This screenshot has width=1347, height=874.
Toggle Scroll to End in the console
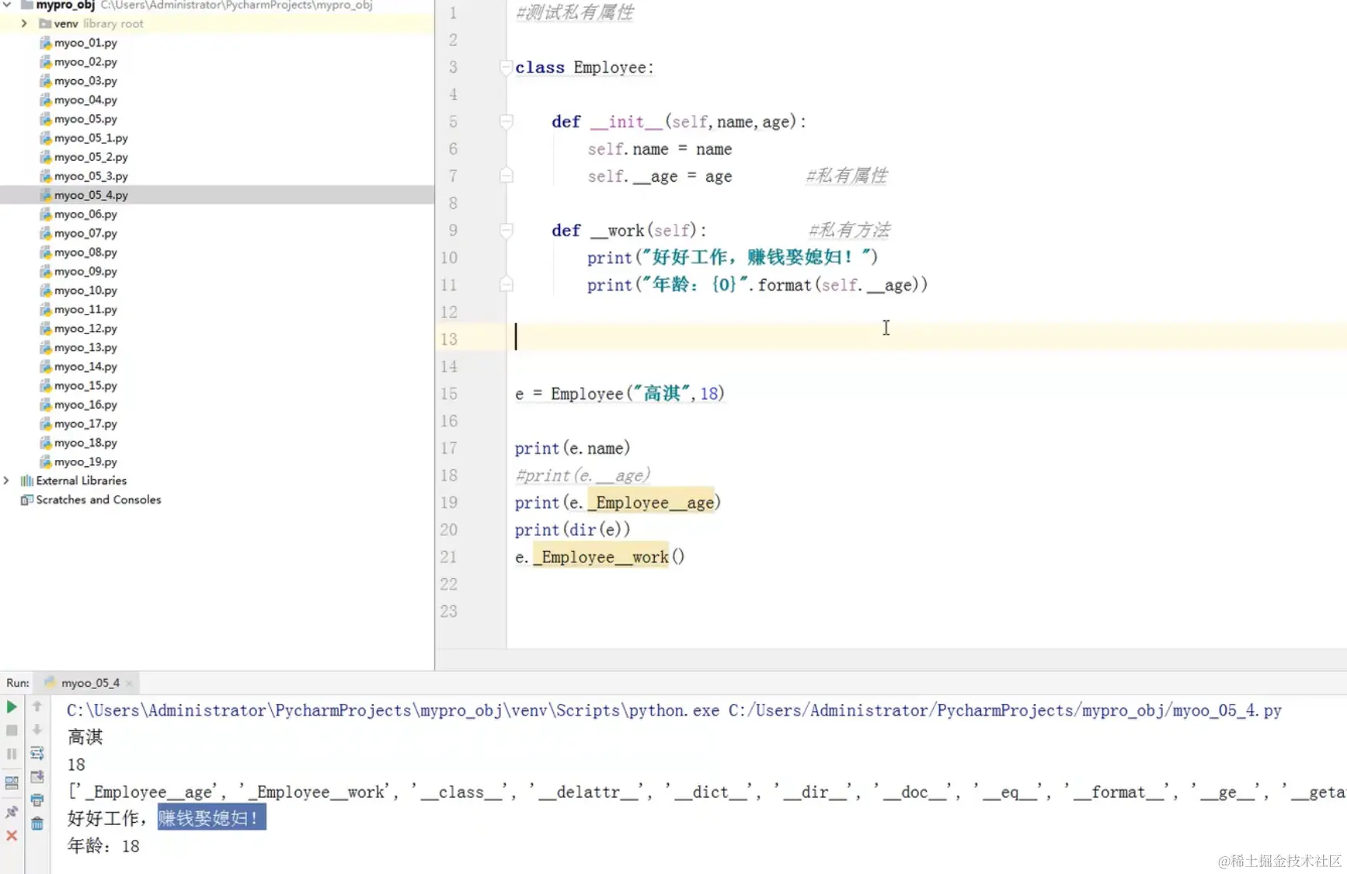37,776
